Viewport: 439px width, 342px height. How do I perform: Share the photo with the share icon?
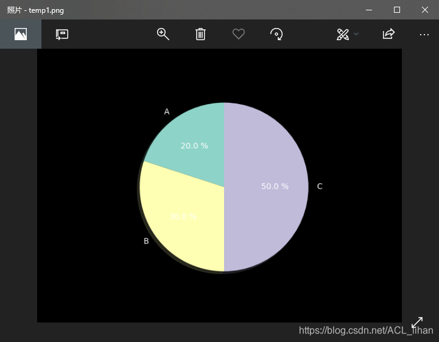[x=388, y=34]
